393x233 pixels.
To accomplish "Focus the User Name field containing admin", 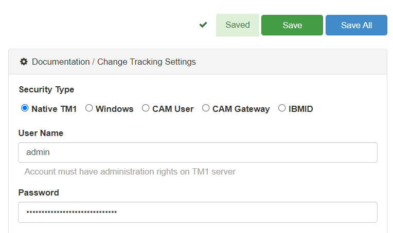I will click(x=198, y=152).
